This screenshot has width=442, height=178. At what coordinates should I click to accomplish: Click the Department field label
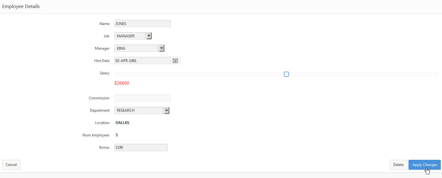[x=99, y=110]
